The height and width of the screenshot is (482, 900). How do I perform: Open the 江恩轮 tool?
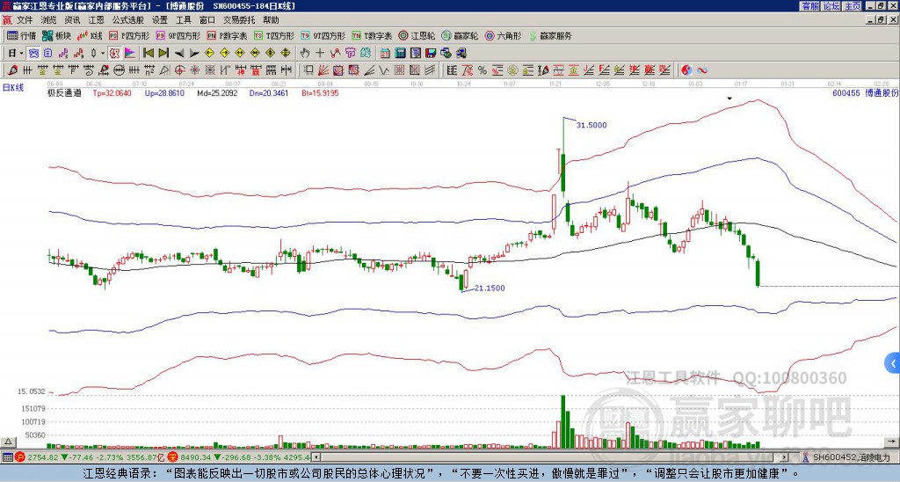pyautogui.click(x=417, y=35)
